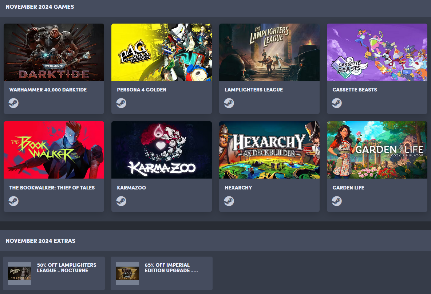The width and height of the screenshot is (431, 294).
Task: Open the Hexarchy 4X Deckbuilder cover image
Action: pyautogui.click(x=269, y=150)
